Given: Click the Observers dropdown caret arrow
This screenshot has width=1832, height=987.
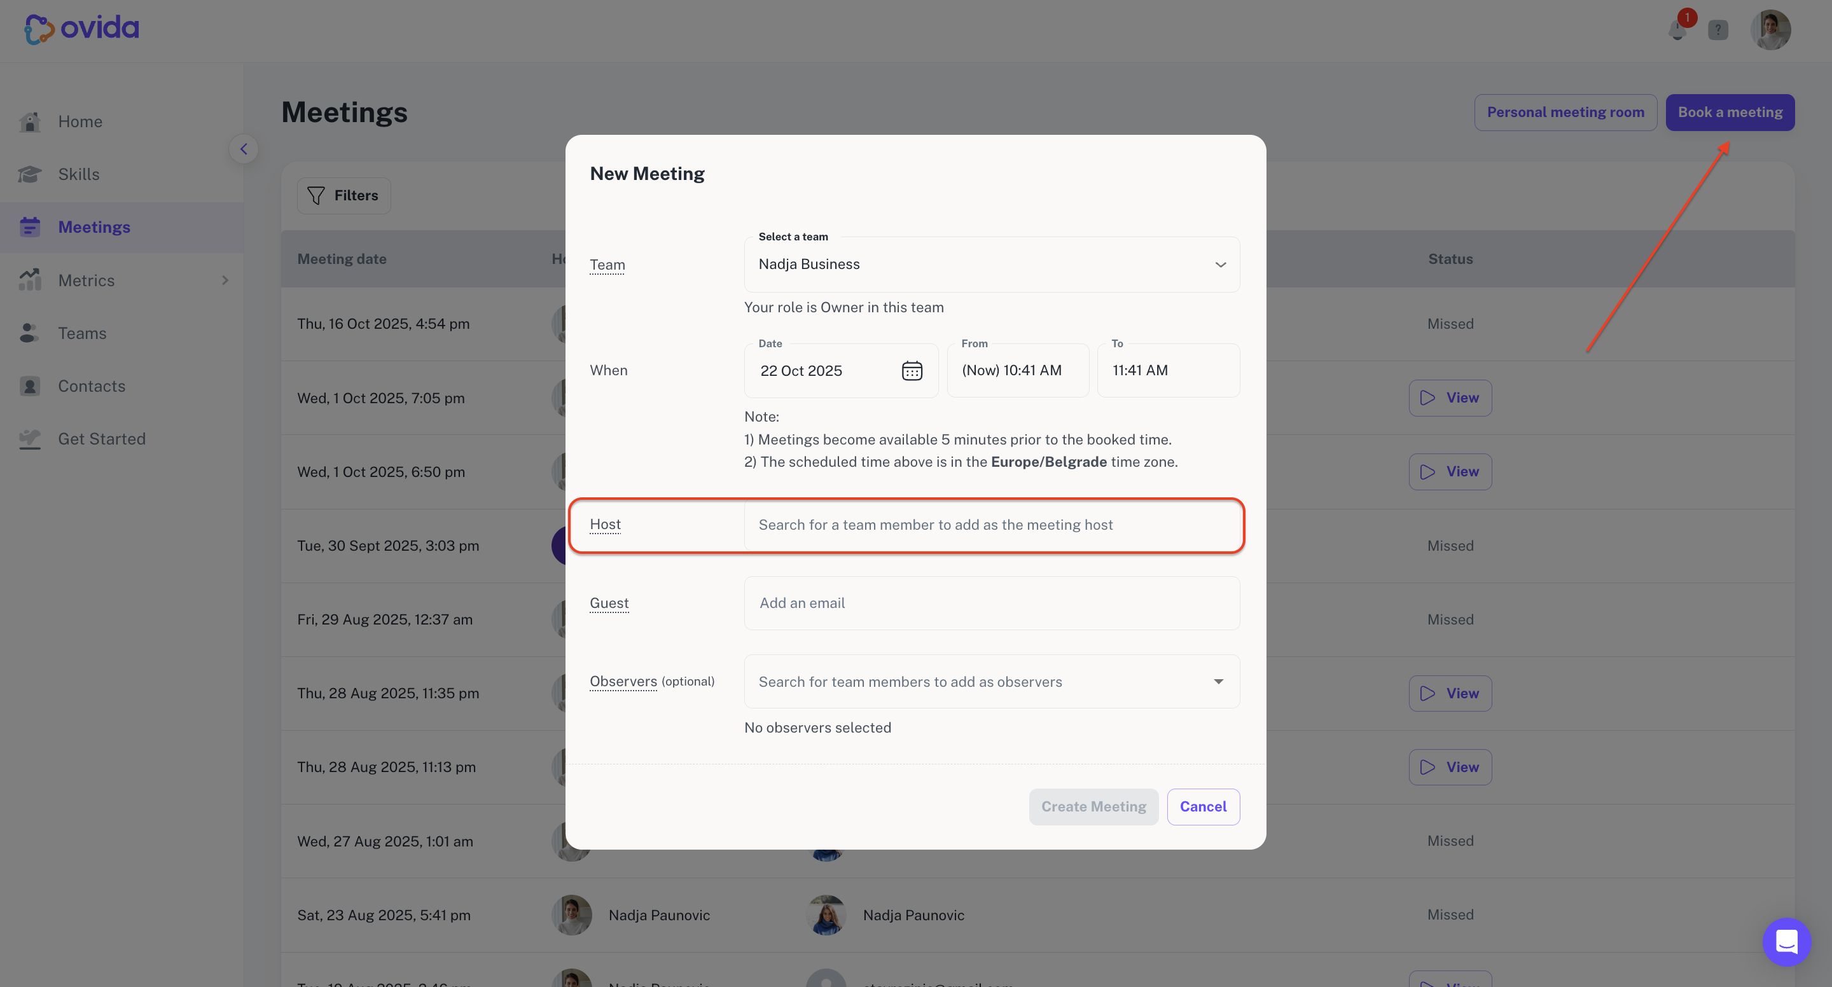Looking at the screenshot, I should tap(1218, 681).
